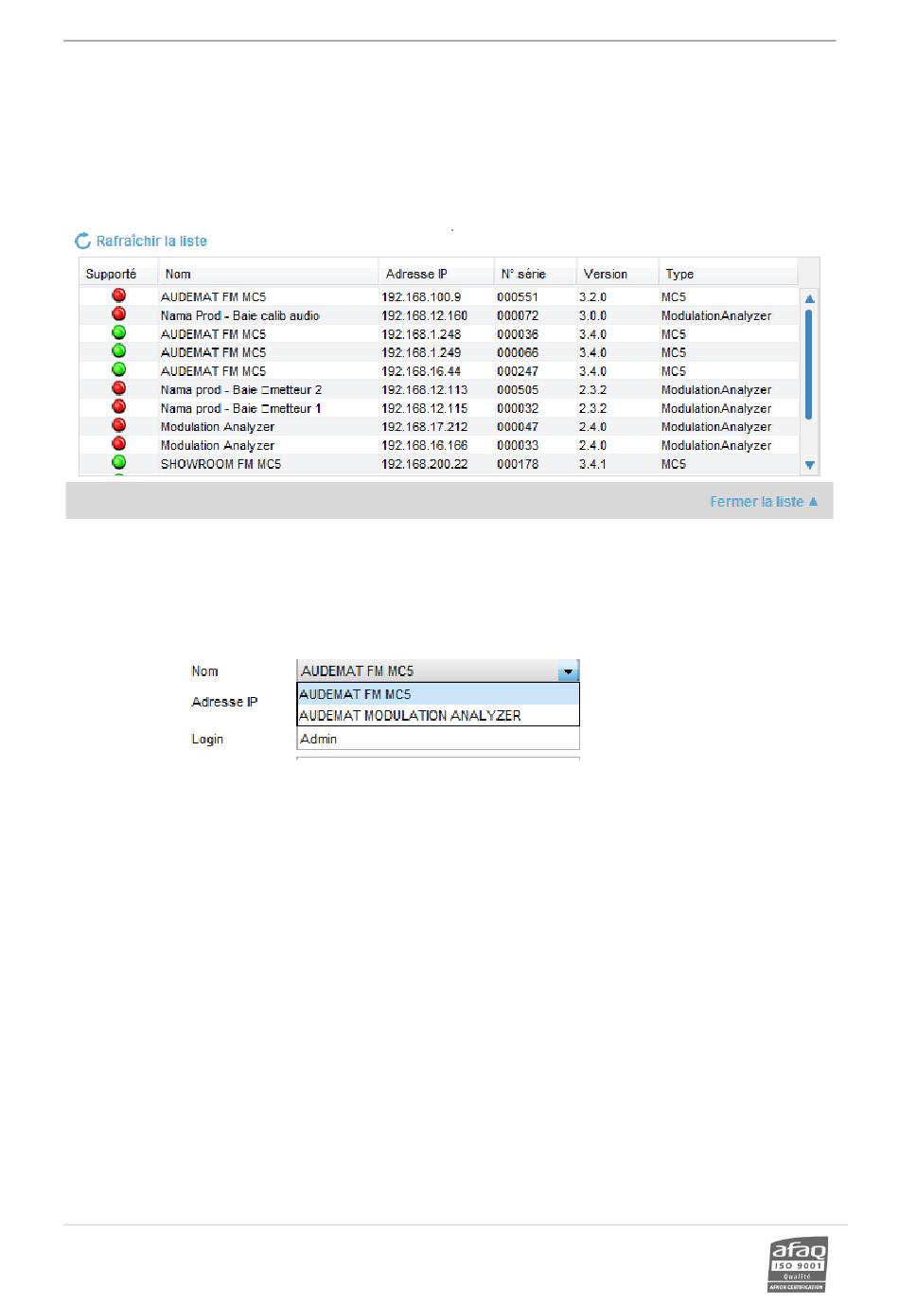Image resolution: width=899 pixels, height=1305 pixels.
Task: Sort by the Nom column header
Action: [269, 274]
